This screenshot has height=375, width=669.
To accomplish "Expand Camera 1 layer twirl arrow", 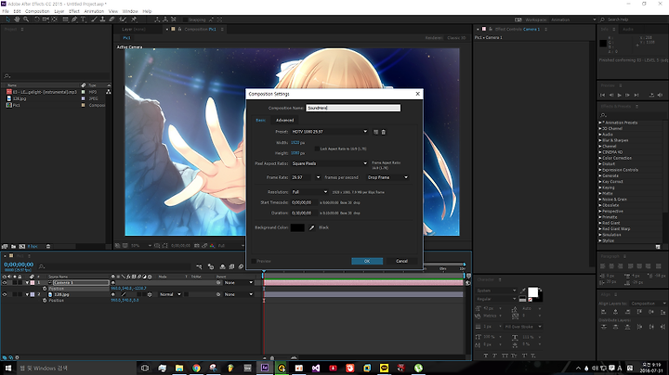I will pyautogui.click(x=27, y=282).
